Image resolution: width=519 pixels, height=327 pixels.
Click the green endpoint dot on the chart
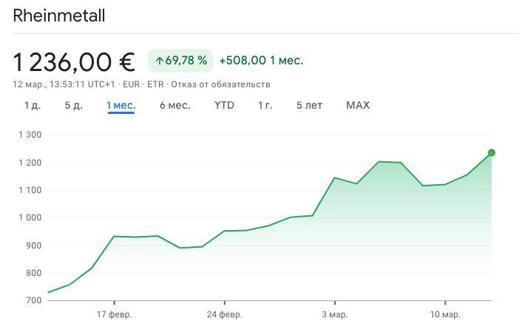pyautogui.click(x=491, y=153)
